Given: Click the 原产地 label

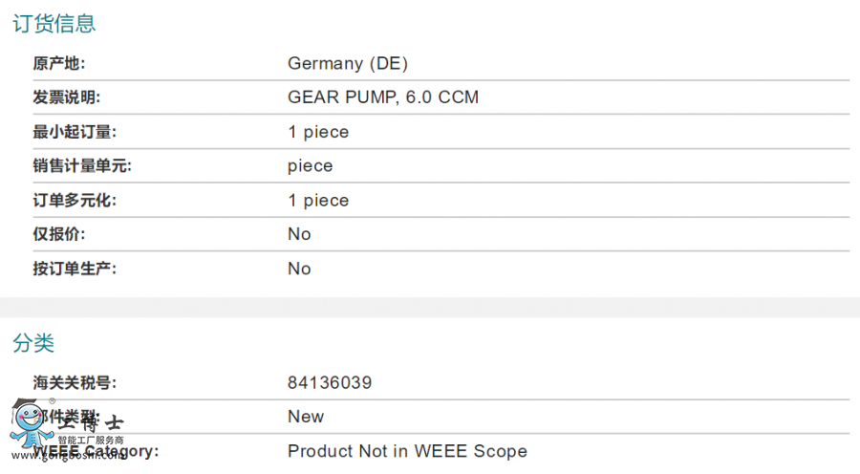Looking at the screenshot, I should (59, 64).
